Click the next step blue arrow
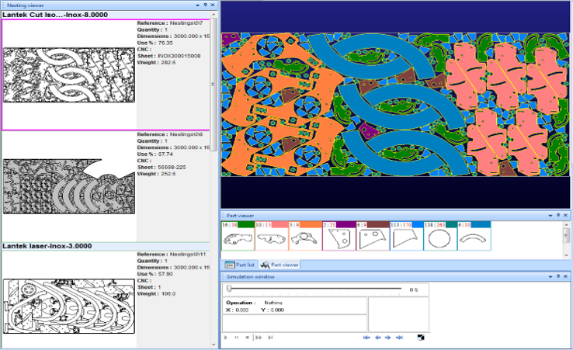573x350 pixels. point(387,338)
